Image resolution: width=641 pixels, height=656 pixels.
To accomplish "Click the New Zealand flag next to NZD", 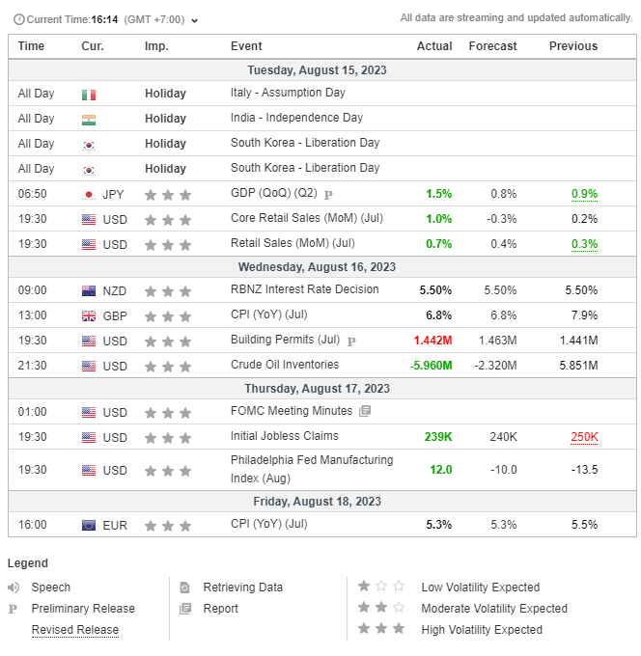I will (x=89, y=290).
